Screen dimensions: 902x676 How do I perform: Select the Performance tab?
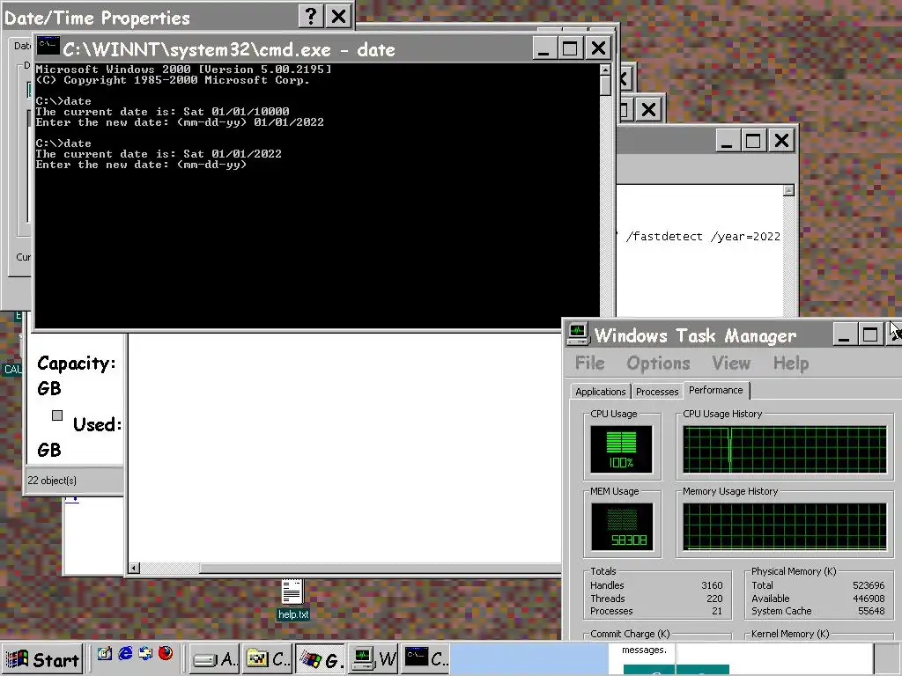715,390
